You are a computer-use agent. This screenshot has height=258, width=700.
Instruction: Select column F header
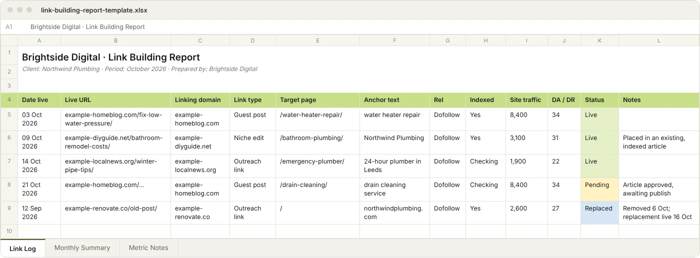pos(394,40)
